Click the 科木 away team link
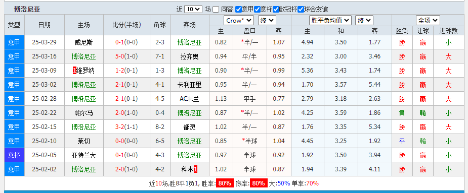468x193 pixels. [x=187, y=169]
